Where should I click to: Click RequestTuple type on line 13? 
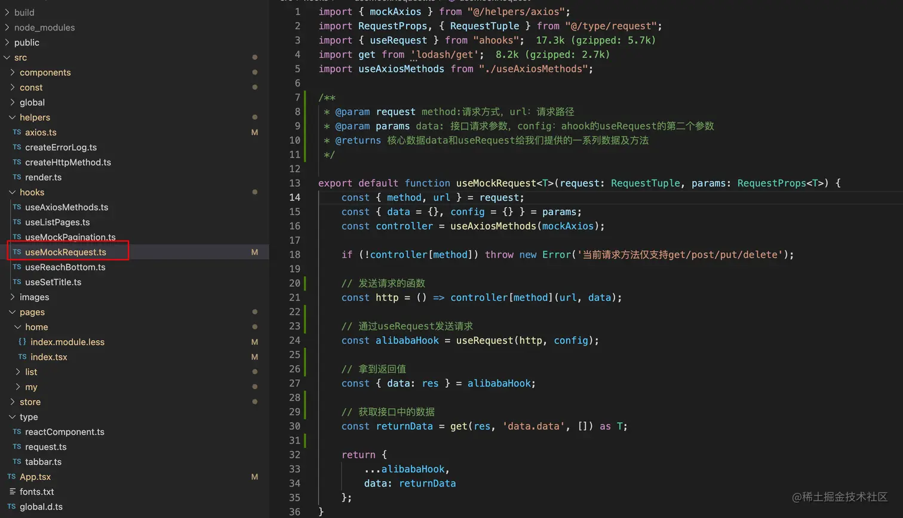point(645,183)
